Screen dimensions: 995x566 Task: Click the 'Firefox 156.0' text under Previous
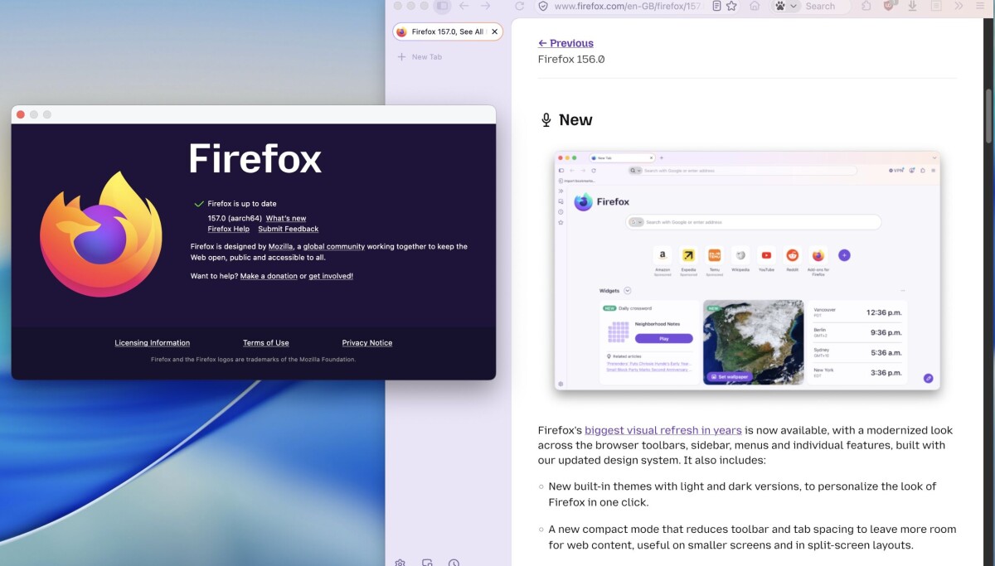coord(571,60)
